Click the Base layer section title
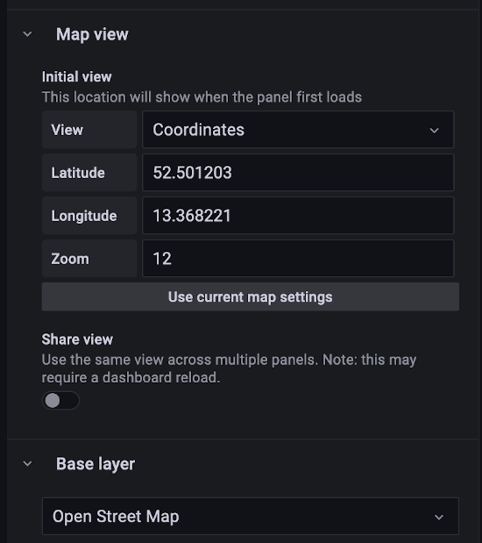482x543 pixels. click(96, 464)
